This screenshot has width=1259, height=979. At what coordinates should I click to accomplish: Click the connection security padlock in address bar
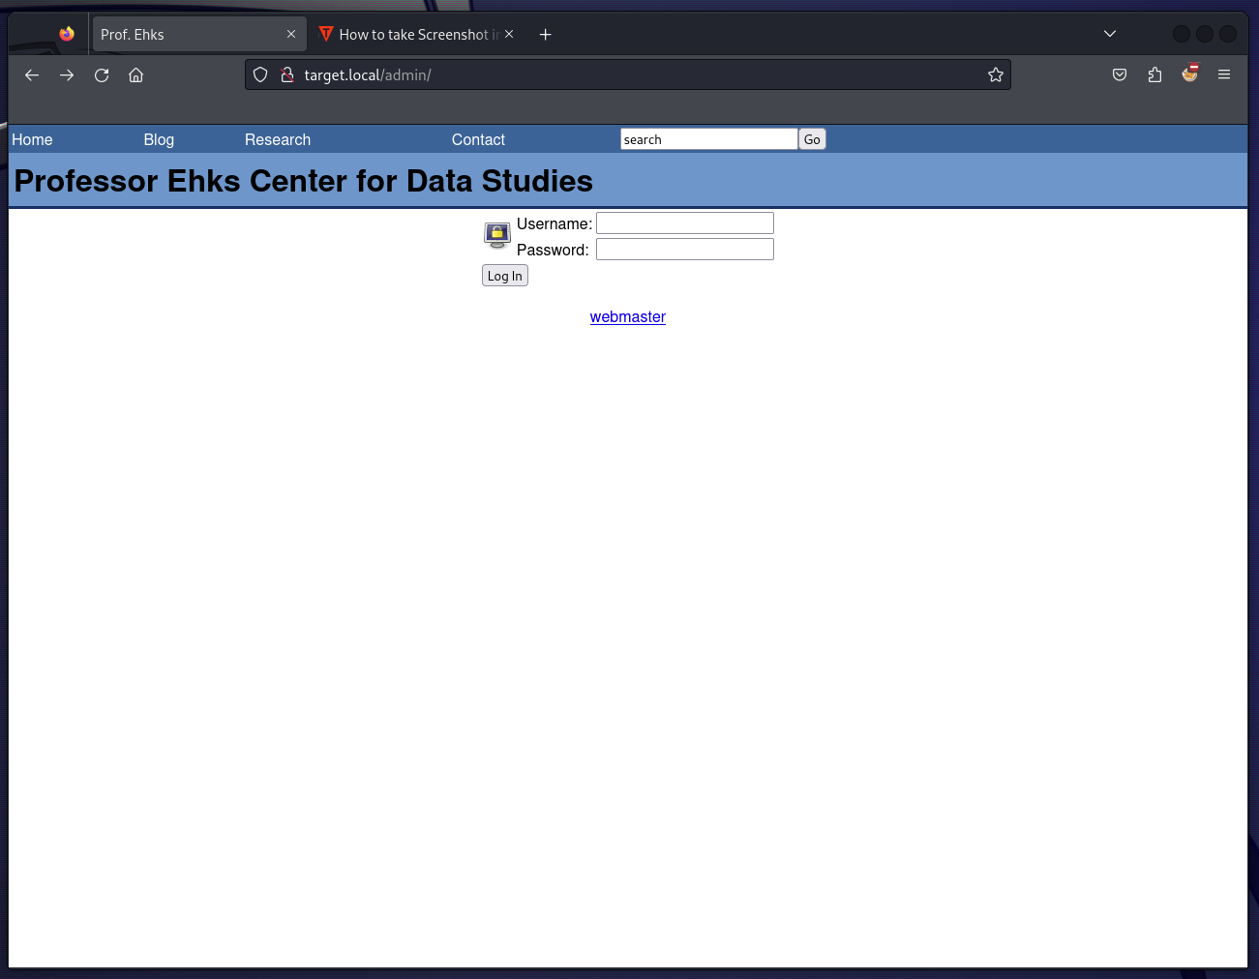[287, 74]
